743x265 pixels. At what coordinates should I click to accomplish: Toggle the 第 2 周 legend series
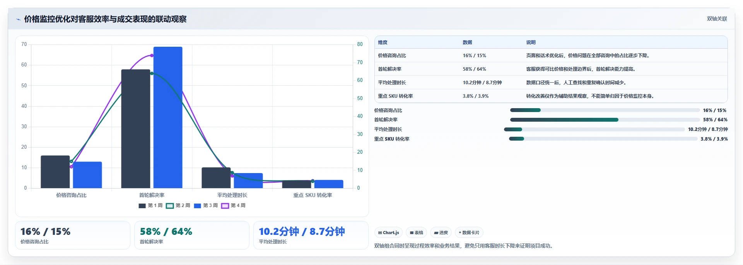178,206
